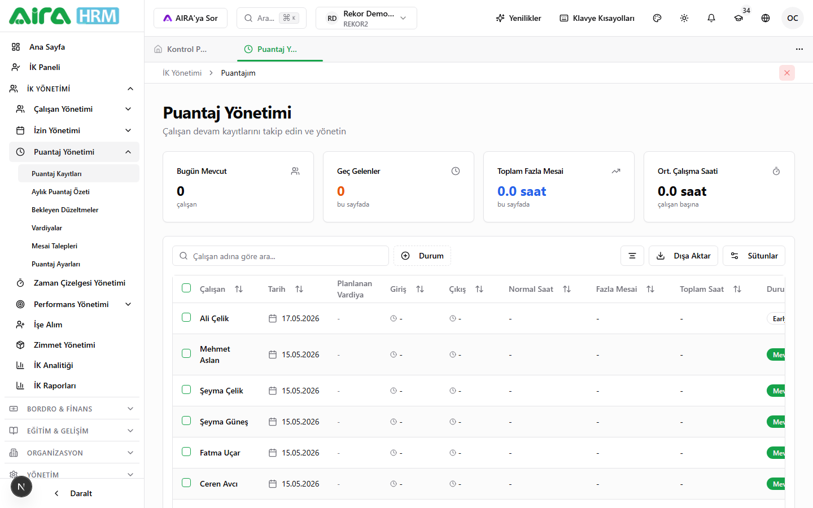The width and height of the screenshot is (813, 508).
Task: Check the Ceren Avcı row checkbox
Action: [186, 483]
